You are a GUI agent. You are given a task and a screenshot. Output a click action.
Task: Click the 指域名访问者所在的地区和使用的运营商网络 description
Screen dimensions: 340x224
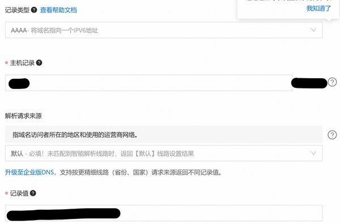click(75, 135)
